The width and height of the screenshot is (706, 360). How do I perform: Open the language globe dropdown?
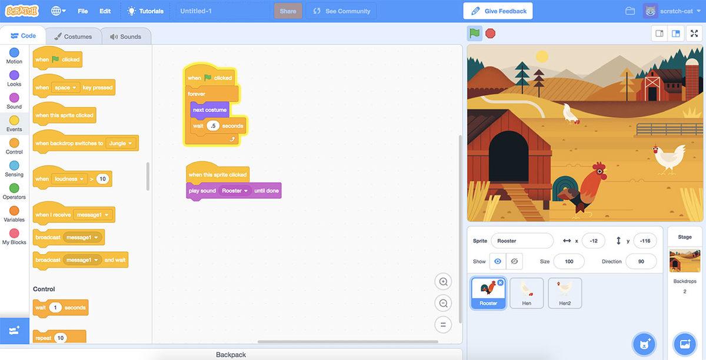point(58,11)
